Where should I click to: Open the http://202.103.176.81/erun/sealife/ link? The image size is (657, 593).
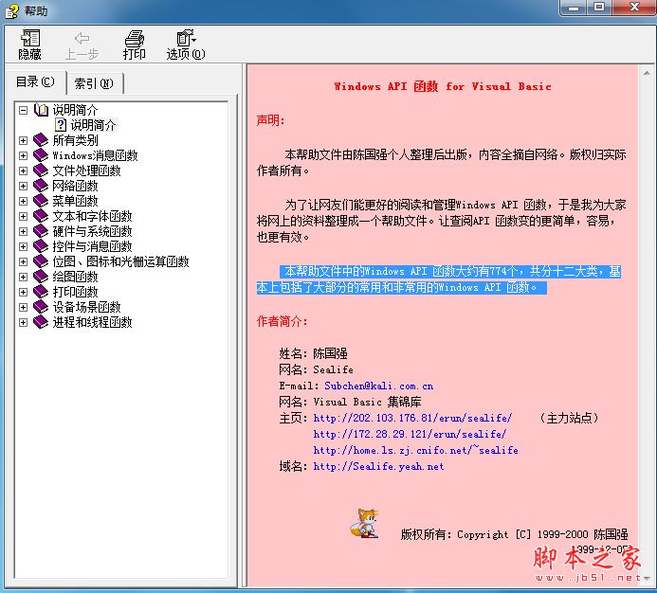tap(412, 418)
